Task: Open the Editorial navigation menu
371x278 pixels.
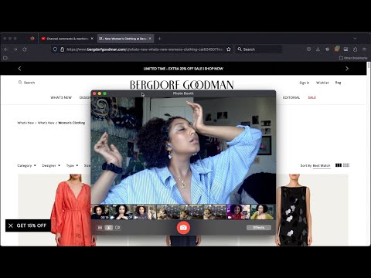Action: pyautogui.click(x=291, y=97)
